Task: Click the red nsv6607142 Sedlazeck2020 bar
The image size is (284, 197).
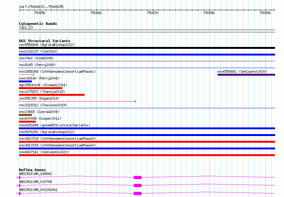Action: [x=147, y=155]
